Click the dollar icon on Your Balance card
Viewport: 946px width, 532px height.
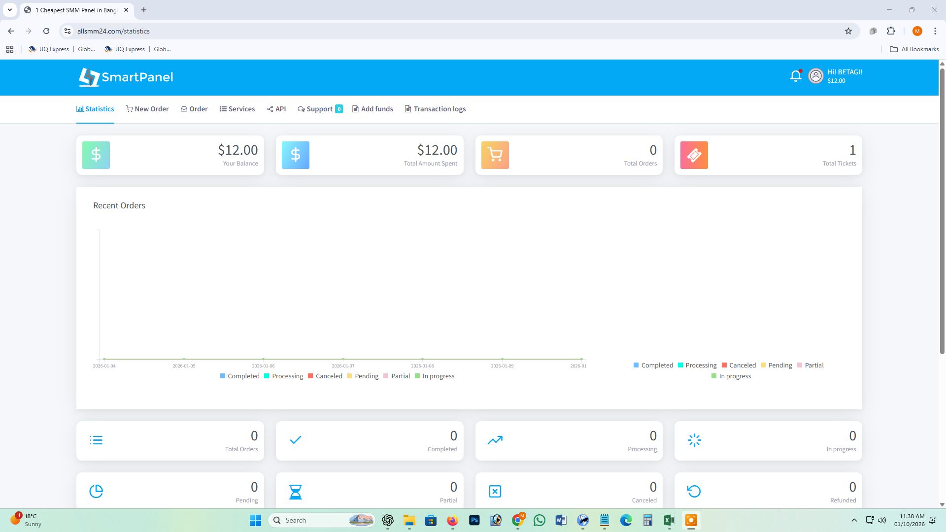click(x=96, y=155)
